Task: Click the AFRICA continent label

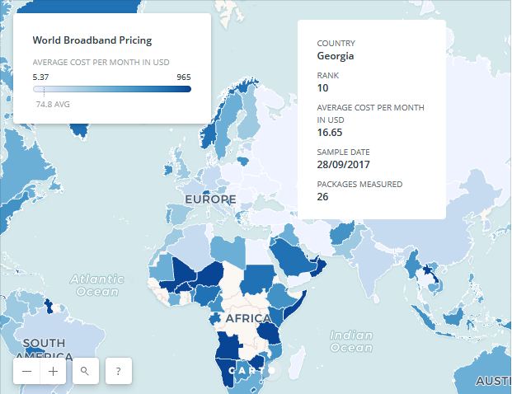Action: (248, 319)
